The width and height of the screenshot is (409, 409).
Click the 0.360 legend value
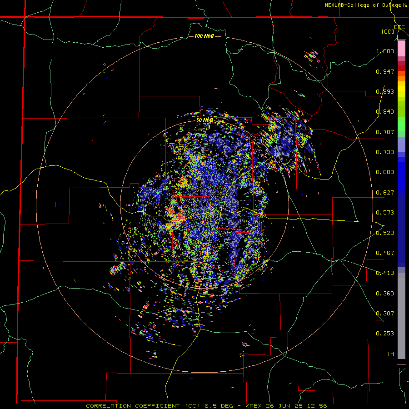coord(385,294)
